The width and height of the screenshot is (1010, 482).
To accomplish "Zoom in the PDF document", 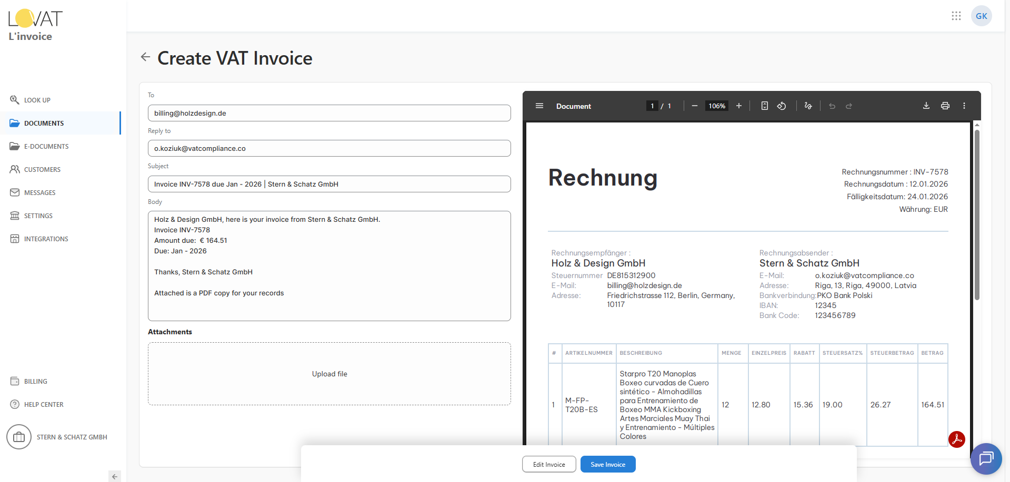I will [x=738, y=106].
